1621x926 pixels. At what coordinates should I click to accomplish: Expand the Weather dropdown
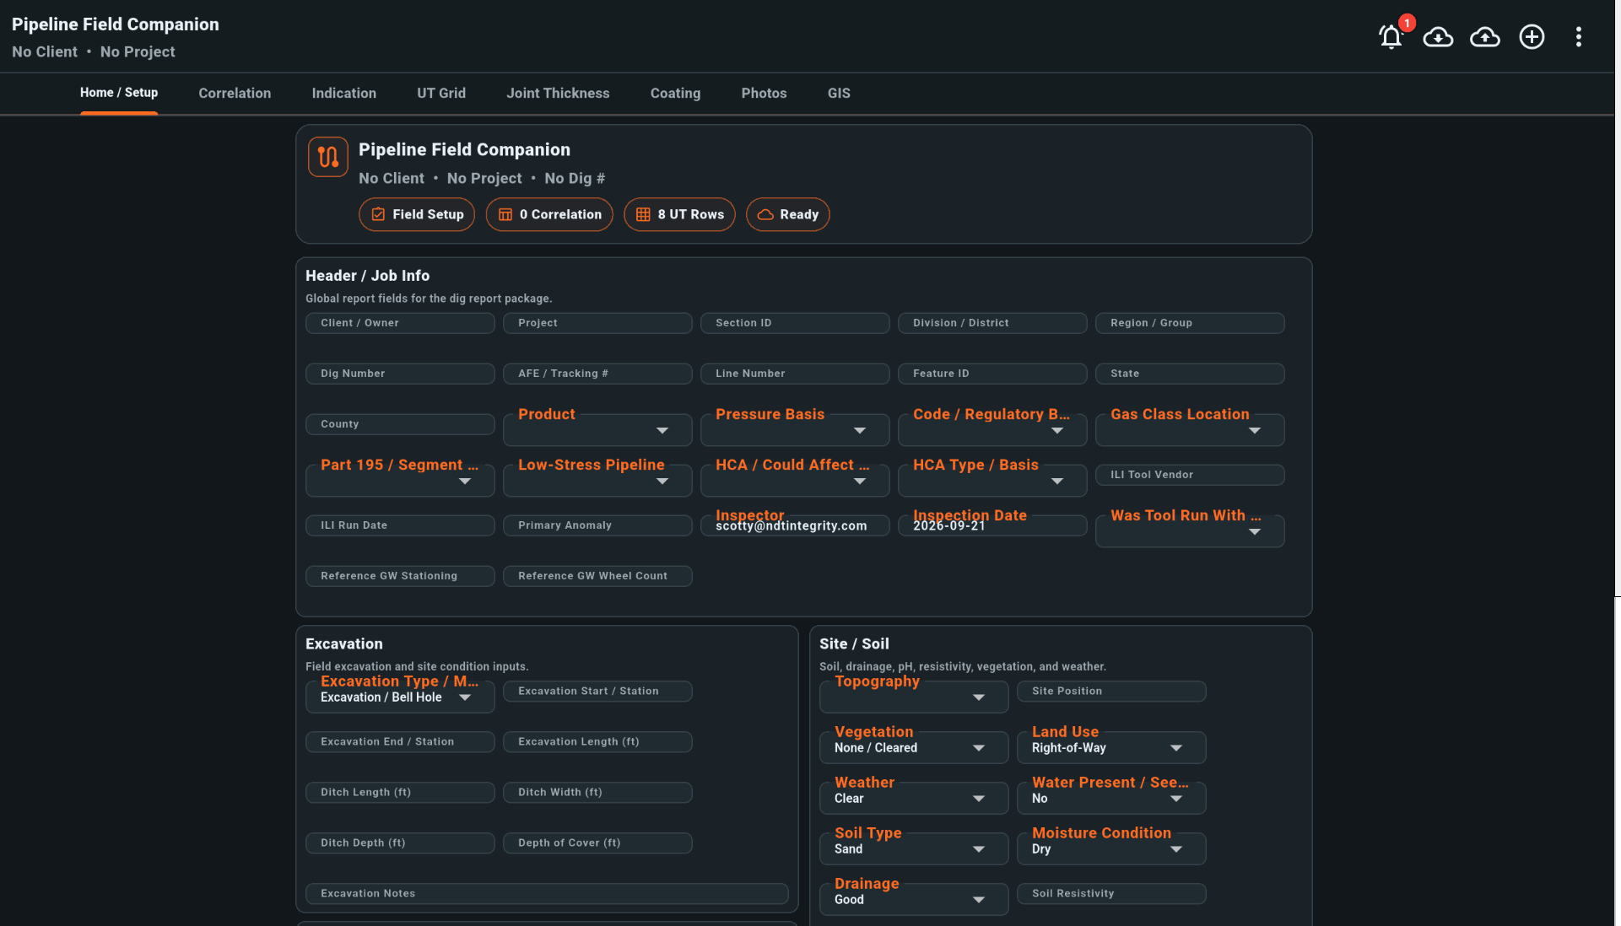[x=914, y=798]
